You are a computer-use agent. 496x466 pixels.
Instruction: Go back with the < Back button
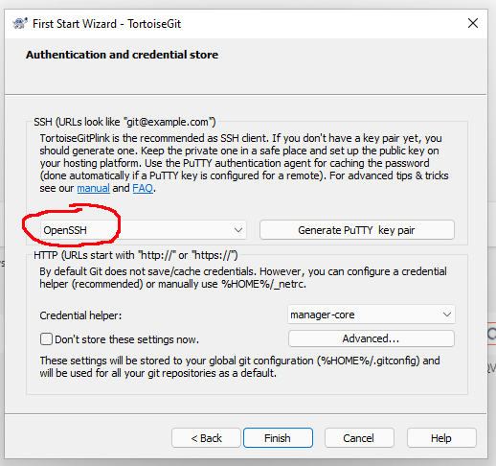click(206, 438)
